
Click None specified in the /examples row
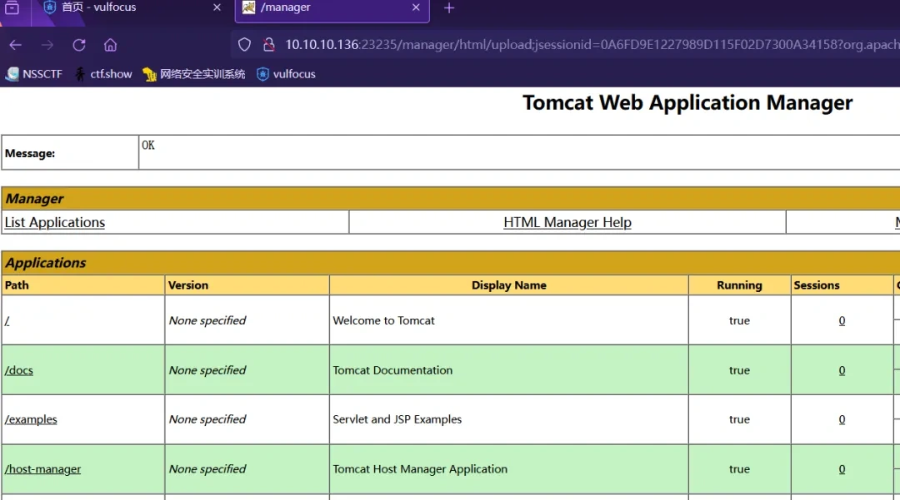point(207,419)
